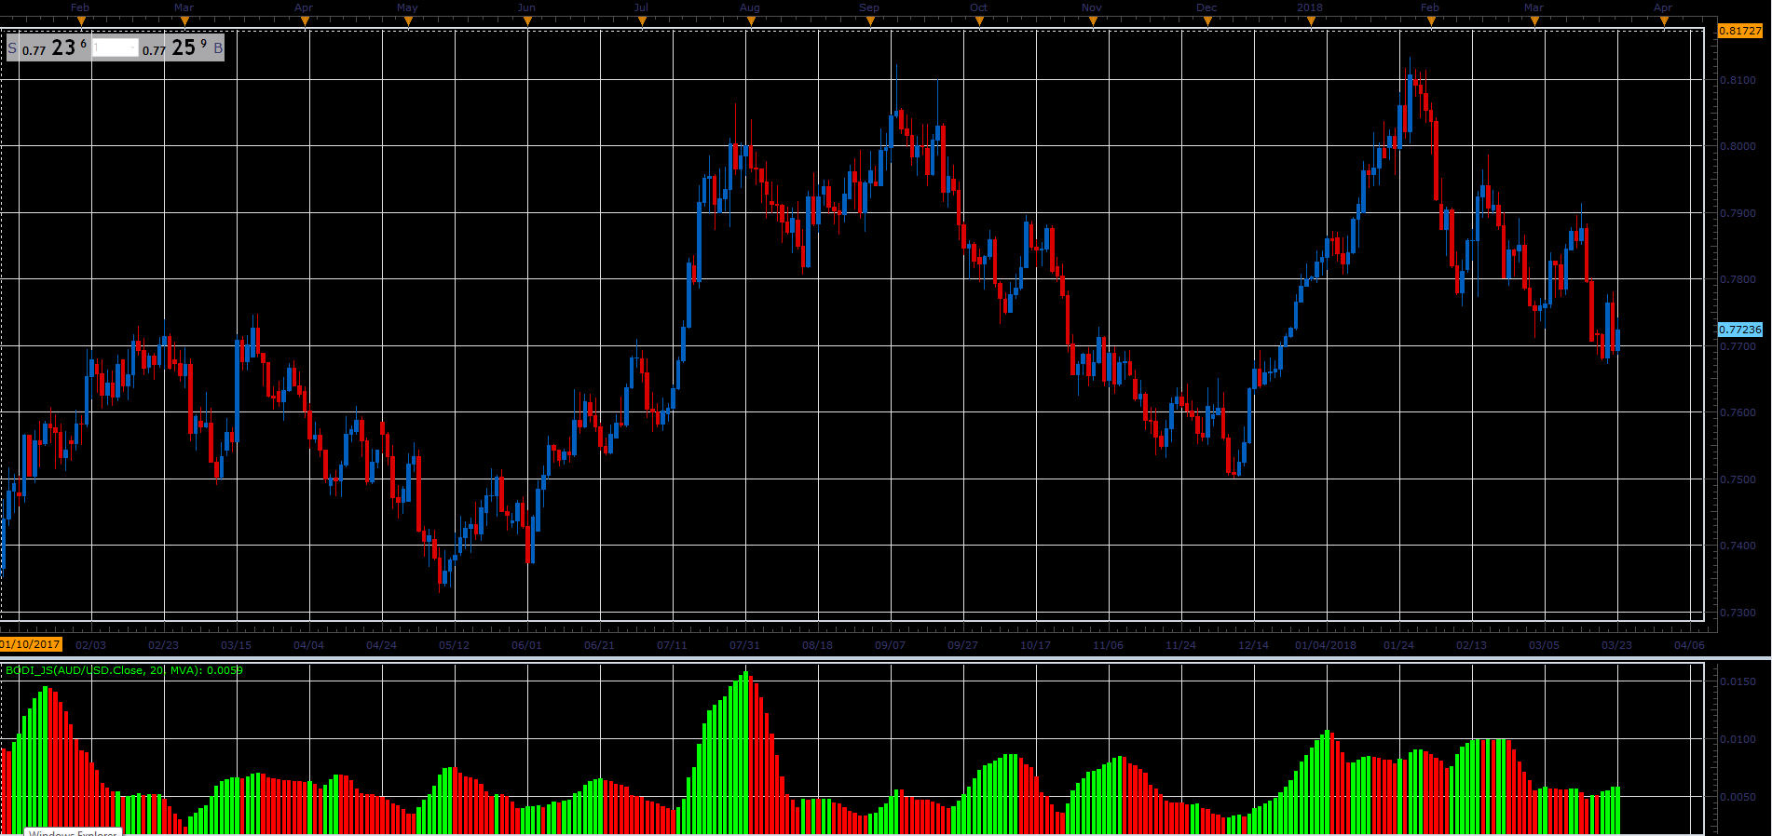The width and height of the screenshot is (1772, 836).
Task: Click the splitter between price and indicator panels
Action: point(885,658)
